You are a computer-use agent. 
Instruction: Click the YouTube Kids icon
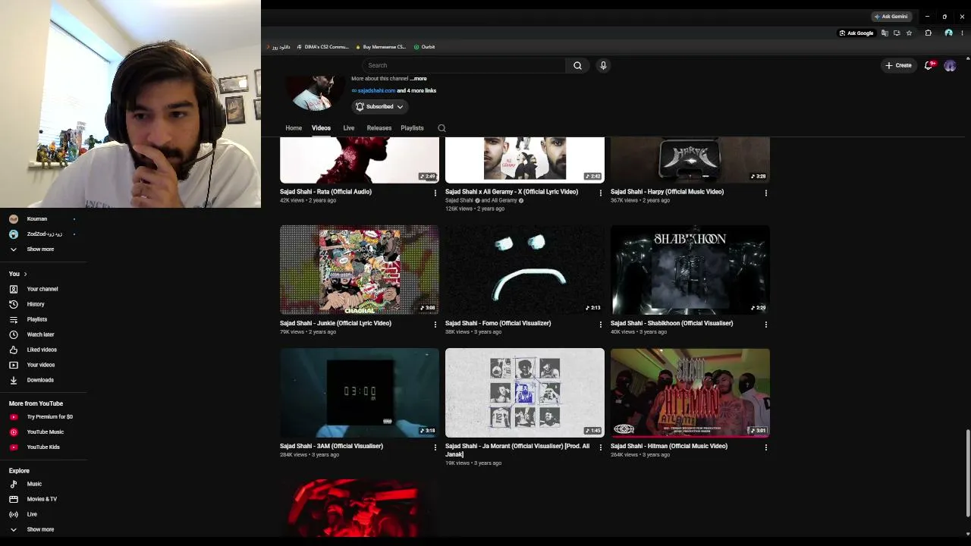tap(13, 447)
